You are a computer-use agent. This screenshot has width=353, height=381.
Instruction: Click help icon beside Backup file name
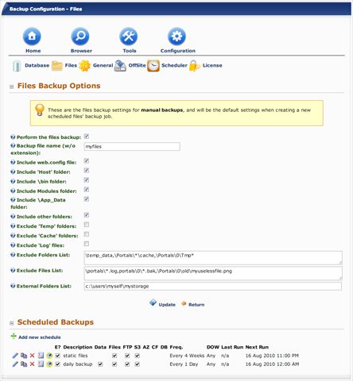(13, 145)
